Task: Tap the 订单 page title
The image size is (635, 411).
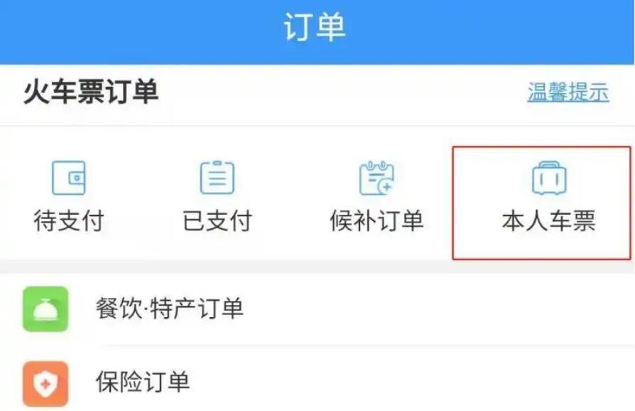Action: pyautogui.click(x=315, y=27)
